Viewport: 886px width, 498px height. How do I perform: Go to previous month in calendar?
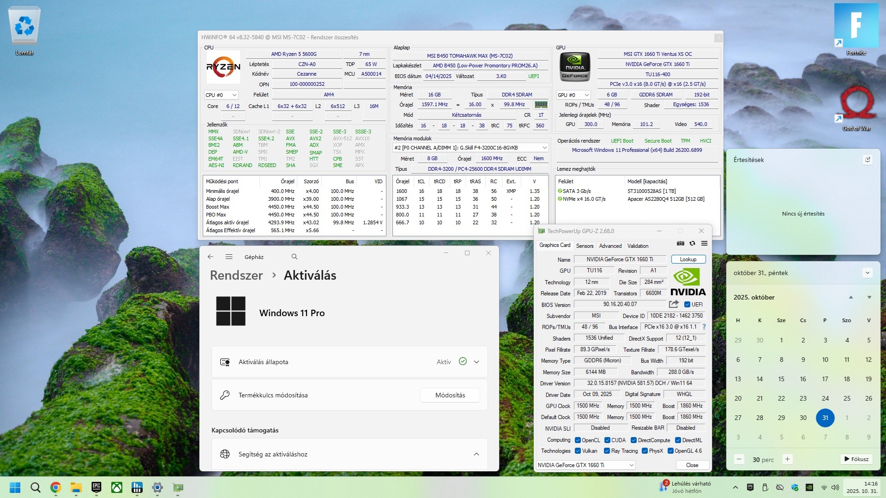click(851, 297)
